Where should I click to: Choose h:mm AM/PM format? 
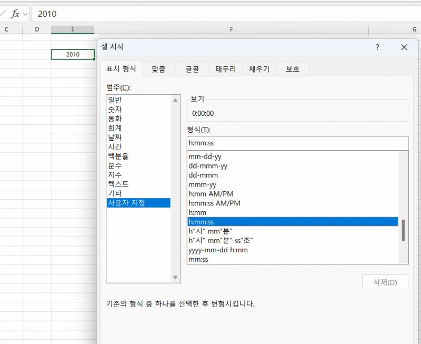coord(293,194)
